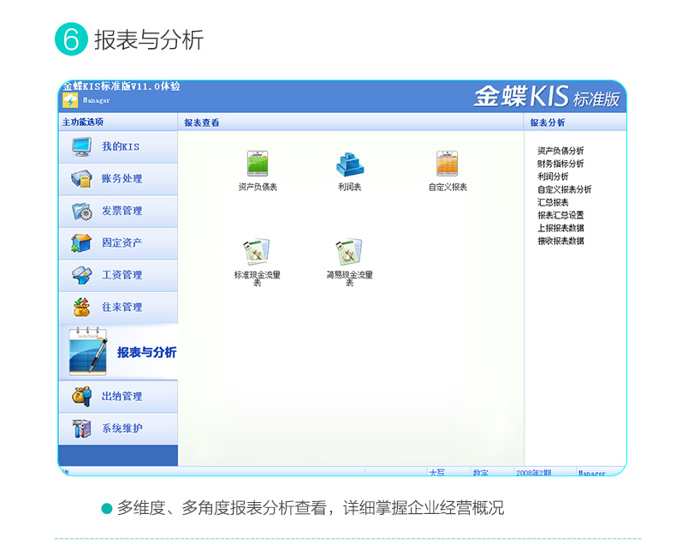Open the 自定义报表 icon
This screenshot has width=676, height=550.
pos(448,164)
